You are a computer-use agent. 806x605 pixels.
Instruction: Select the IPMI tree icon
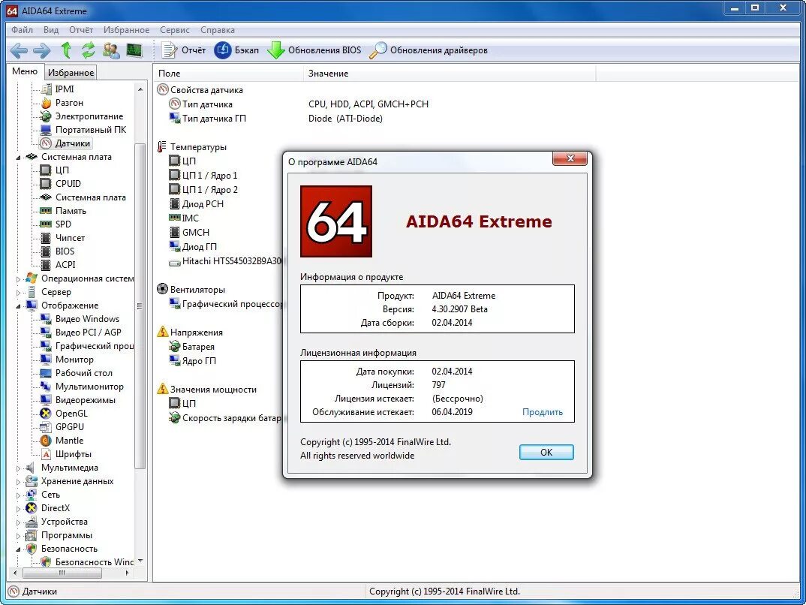[47, 89]
